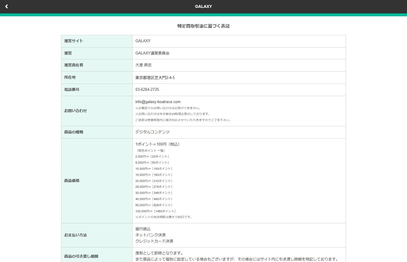
Task: Click the 所在地 row label
Action: point(70,77)
